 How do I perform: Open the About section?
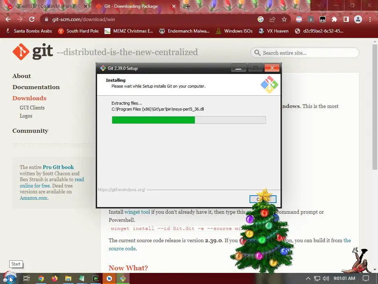point(21,76)
